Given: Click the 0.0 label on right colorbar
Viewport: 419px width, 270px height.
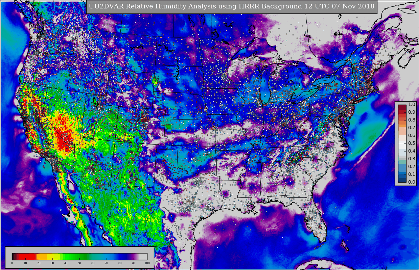Looking at the screenshot, I should coord(411,182).
